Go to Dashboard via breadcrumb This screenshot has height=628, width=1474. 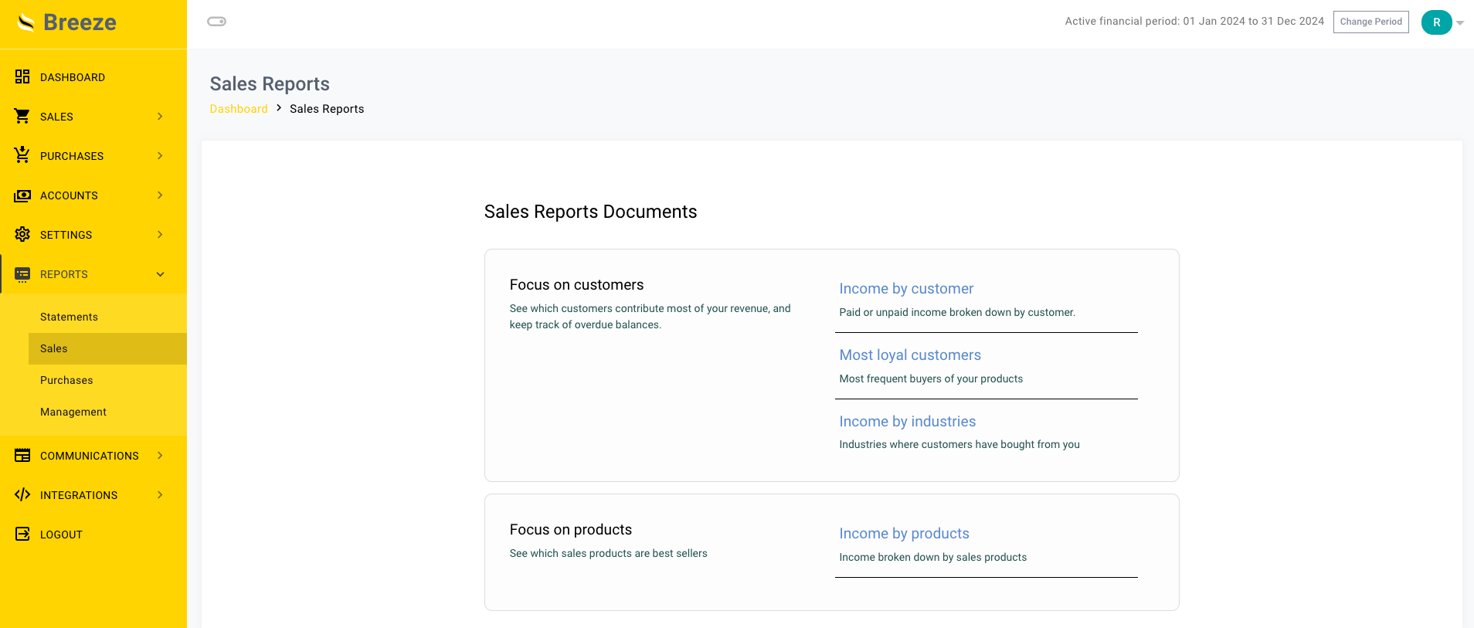(x=239, y=109)
